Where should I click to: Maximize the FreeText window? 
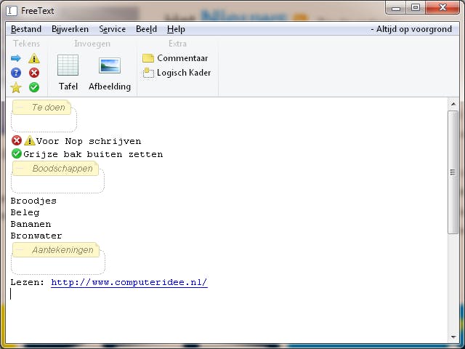point(416,8)
